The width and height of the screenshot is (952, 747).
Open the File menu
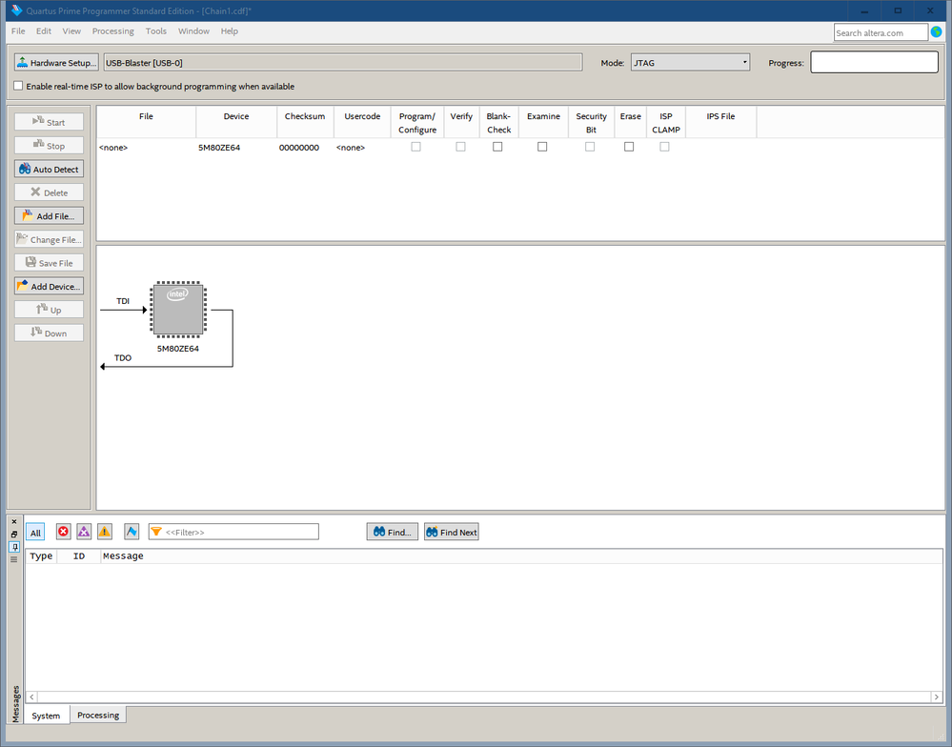point(18,30)
